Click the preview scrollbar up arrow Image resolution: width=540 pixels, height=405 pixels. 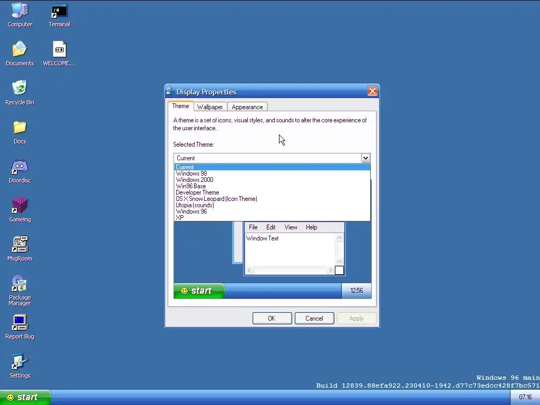[x=339, y=238]
